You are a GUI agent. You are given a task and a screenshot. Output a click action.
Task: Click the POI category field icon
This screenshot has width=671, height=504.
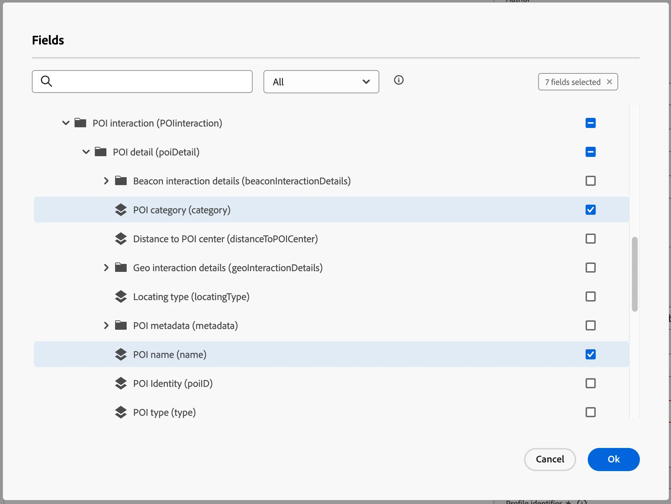coord(121,210)
